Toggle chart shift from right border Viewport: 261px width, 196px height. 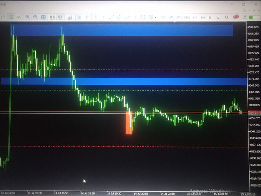[x=60, y=17]
